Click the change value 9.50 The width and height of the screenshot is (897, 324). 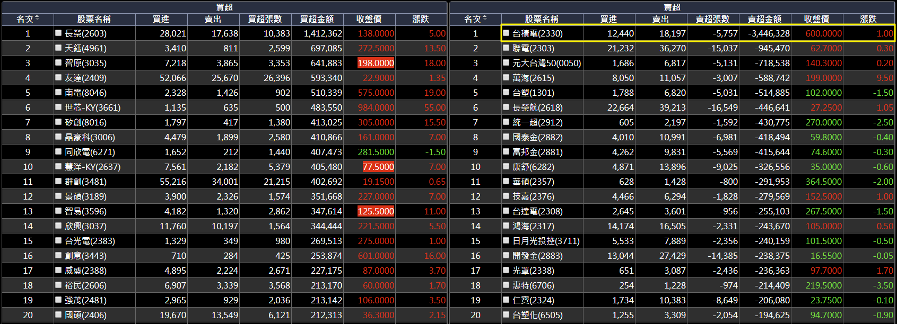pyautogui.click(x=885, y=78)
